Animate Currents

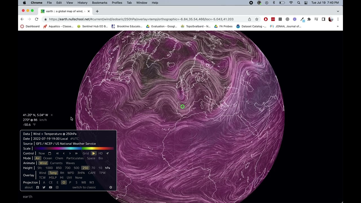point(56,163)
